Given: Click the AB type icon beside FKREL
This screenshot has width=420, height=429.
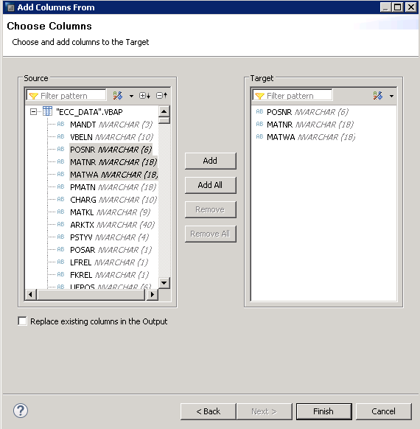Looking at the screenshot, I should click(60, 274).
